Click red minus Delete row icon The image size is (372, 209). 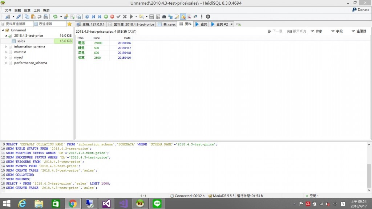pyautogui.click(x=112, y=17)
